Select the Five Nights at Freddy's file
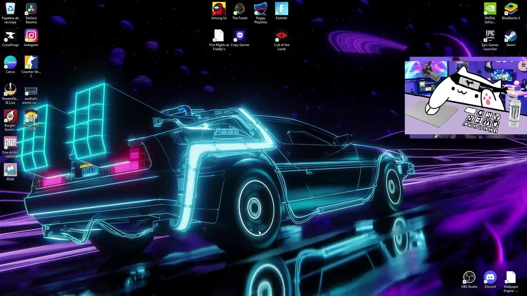This screenshot has width=527, height=296. point(219,40)
